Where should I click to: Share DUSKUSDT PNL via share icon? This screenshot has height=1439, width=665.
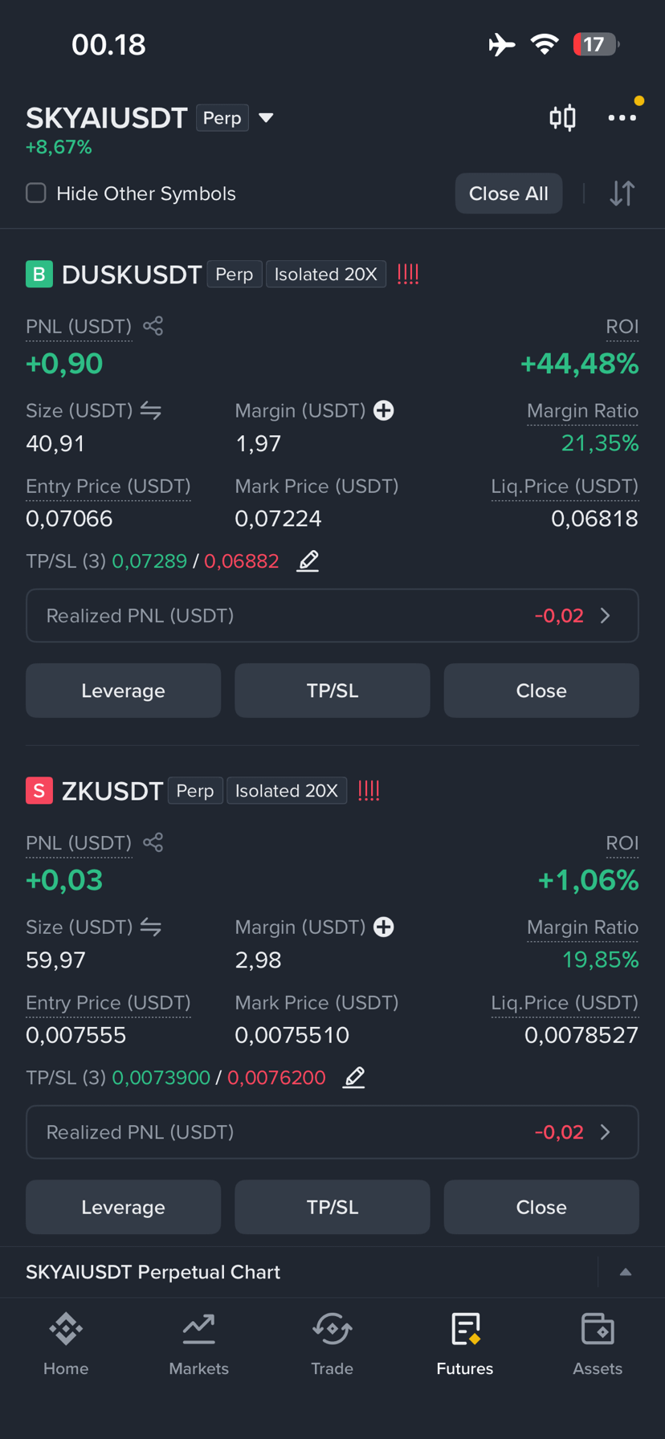coord(153,326)
